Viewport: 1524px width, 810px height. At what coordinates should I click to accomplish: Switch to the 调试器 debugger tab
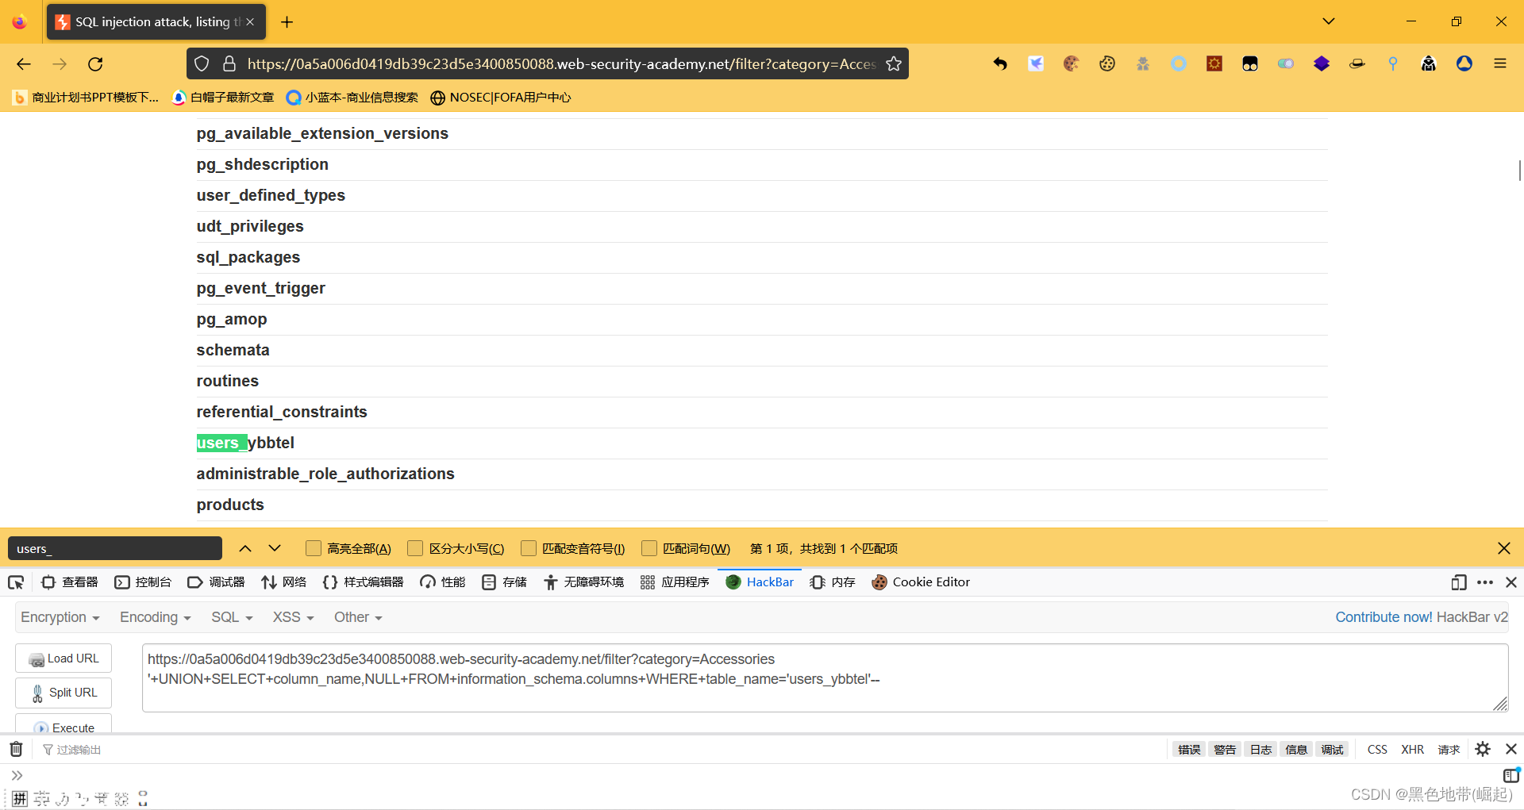point(217,582)
